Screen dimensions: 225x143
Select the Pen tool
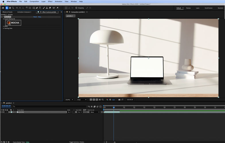click(x=37, y=8)
